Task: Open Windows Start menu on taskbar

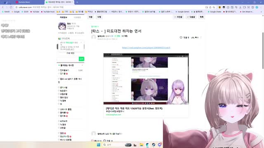Action: click(x=99, y=145)
